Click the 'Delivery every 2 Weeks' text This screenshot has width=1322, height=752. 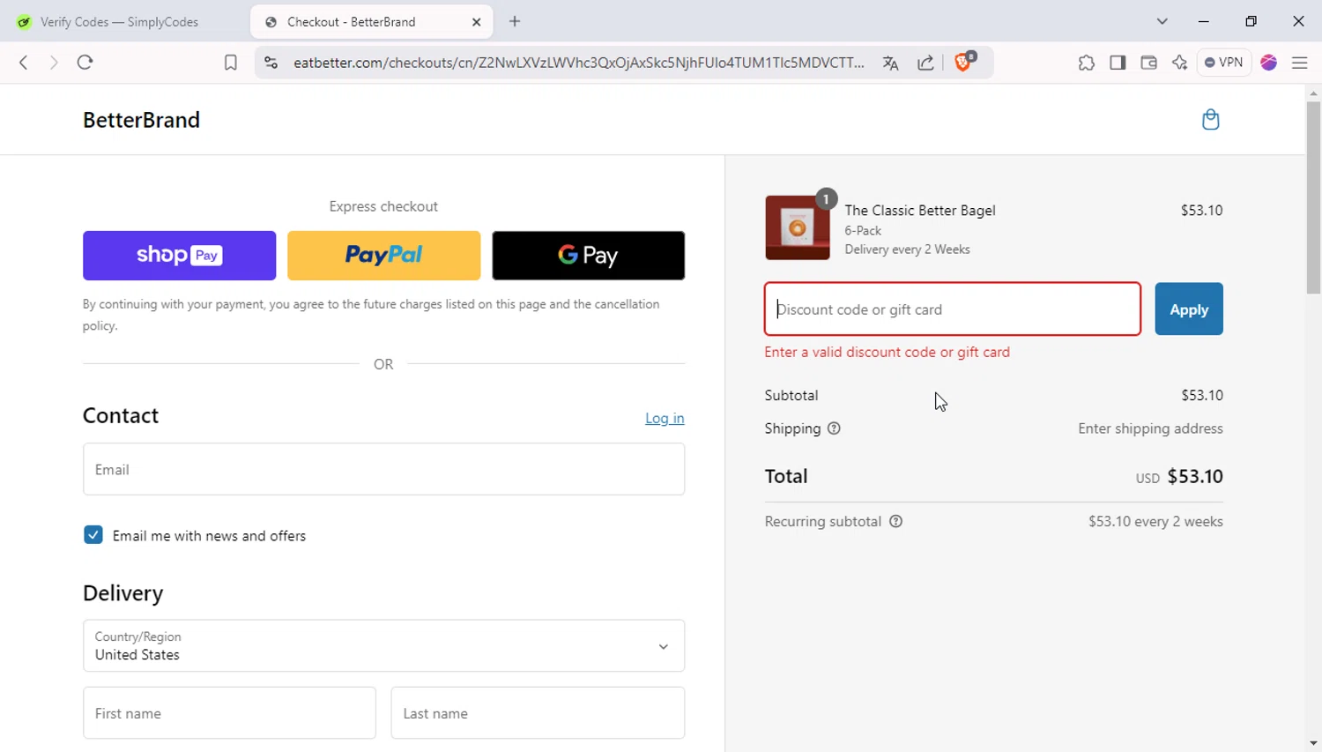click(907, 249)
